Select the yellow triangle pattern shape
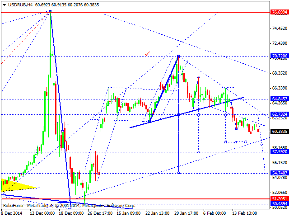This screenshot has width=289, height=217. (x=15, y=185)
